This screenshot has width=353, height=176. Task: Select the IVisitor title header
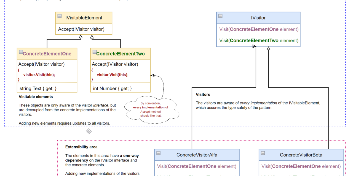pos(258,18)
